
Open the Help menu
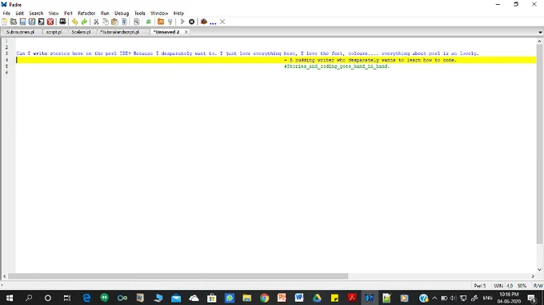pyautogui.click(x=178, y=13)
